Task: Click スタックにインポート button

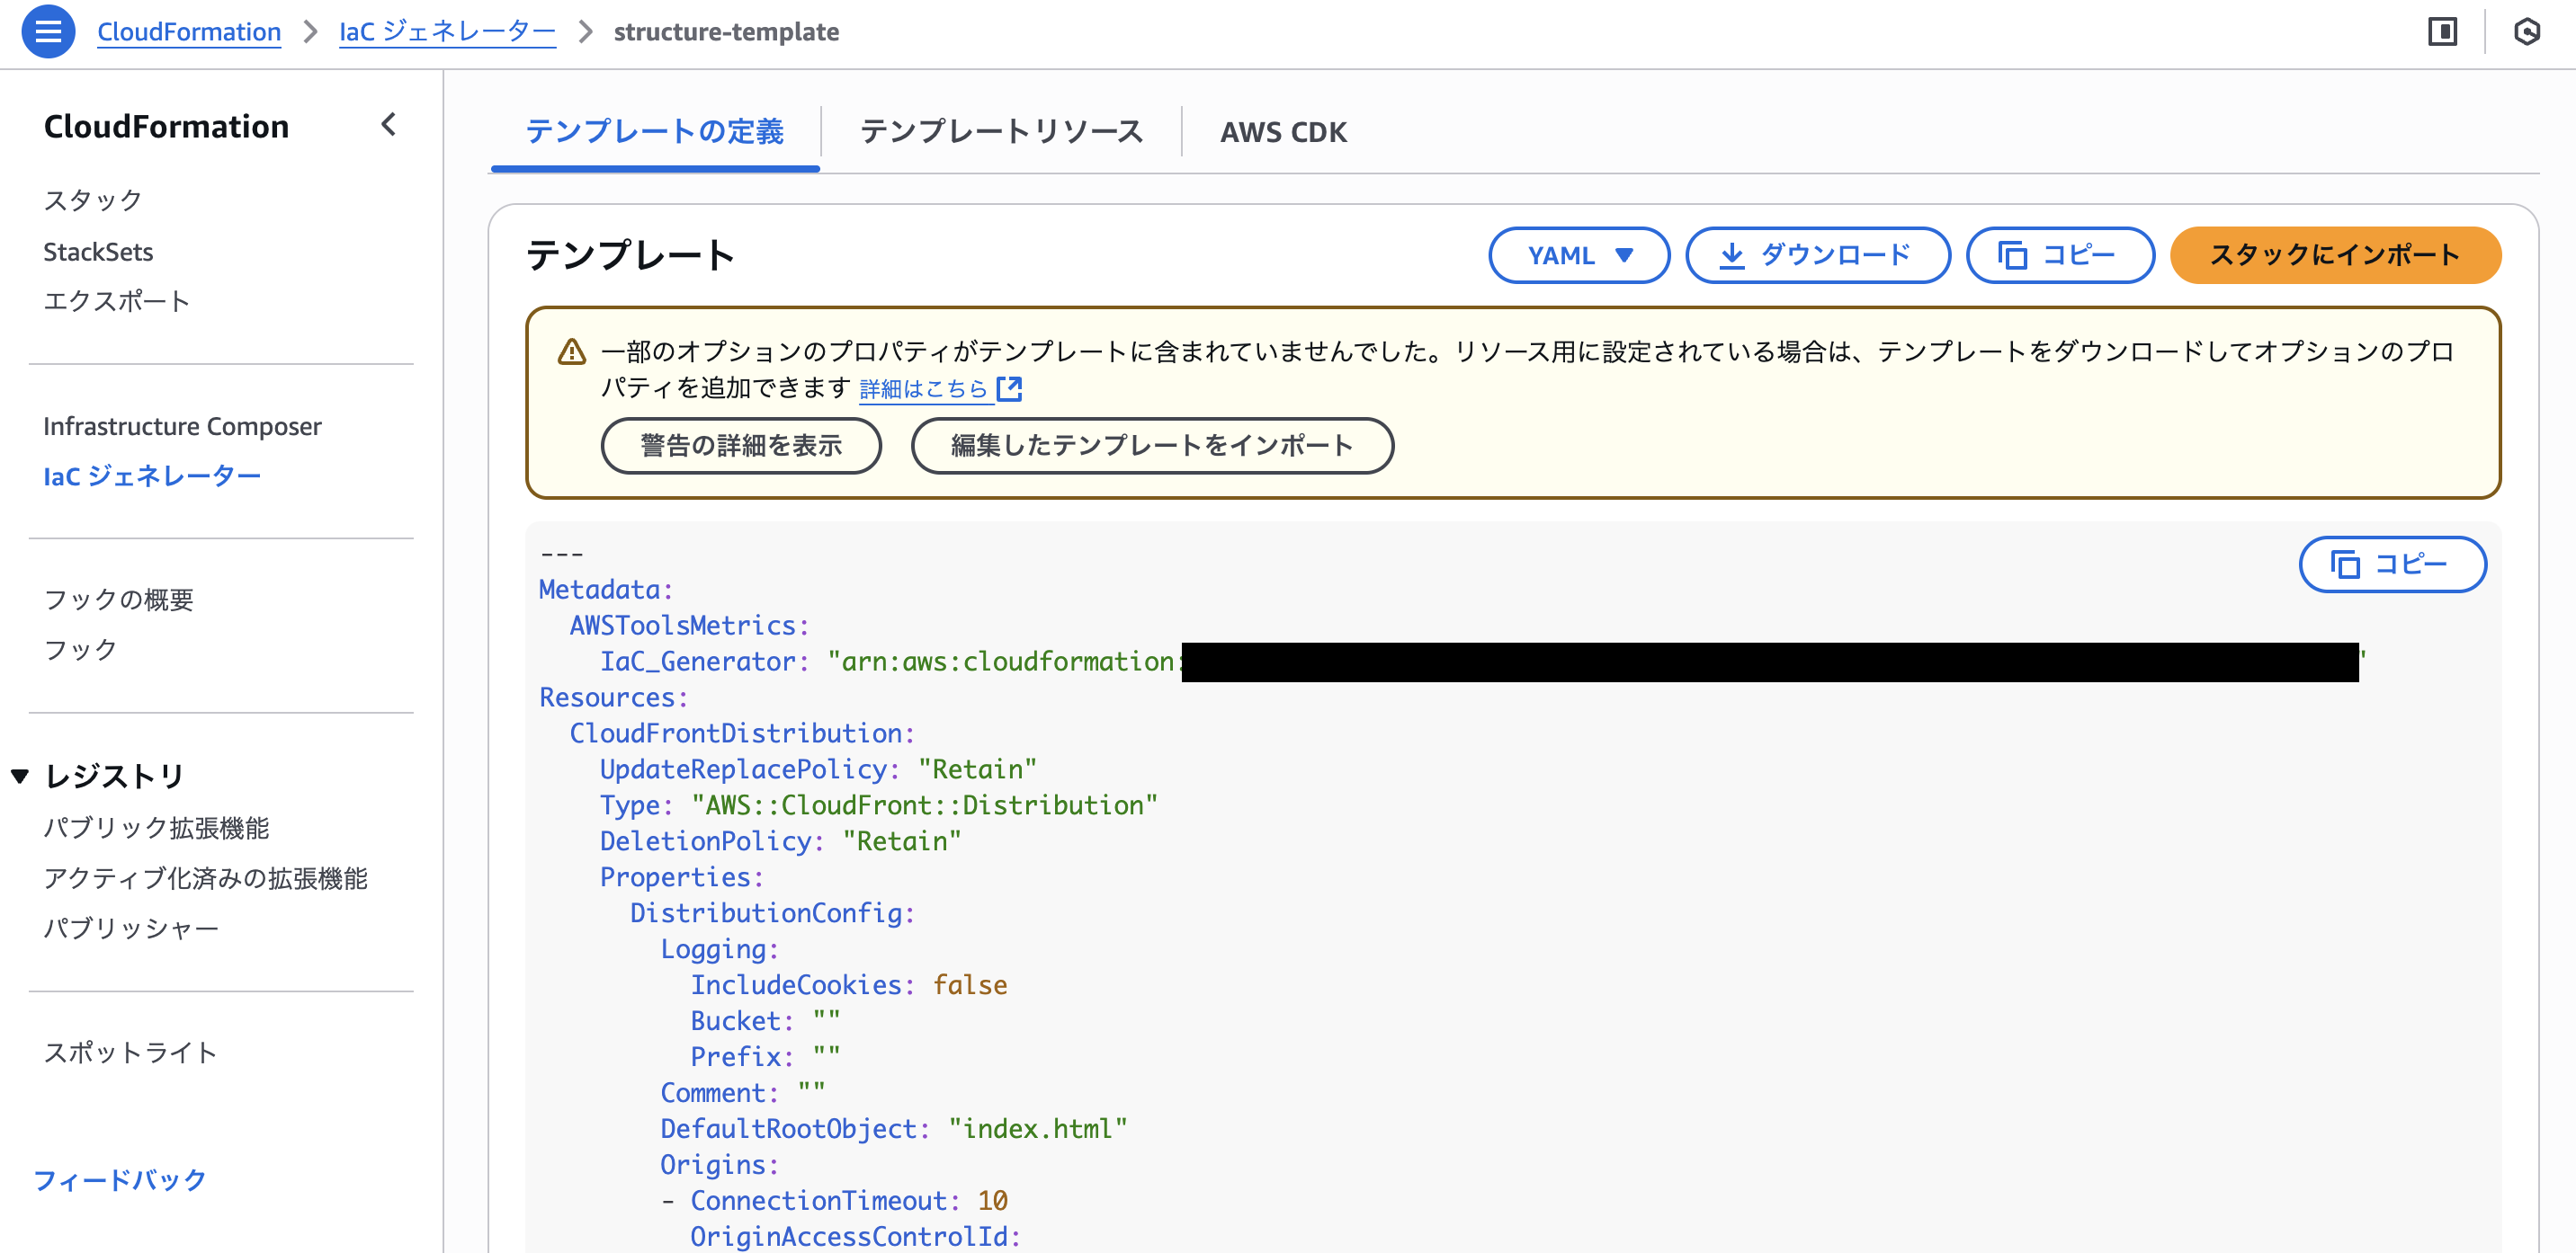Action: click(x=2335, y=256)
